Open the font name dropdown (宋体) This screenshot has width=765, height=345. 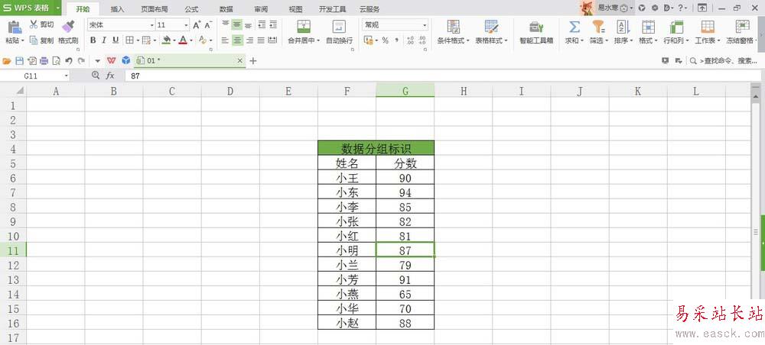pyautogui.click(x=152, y=25)
